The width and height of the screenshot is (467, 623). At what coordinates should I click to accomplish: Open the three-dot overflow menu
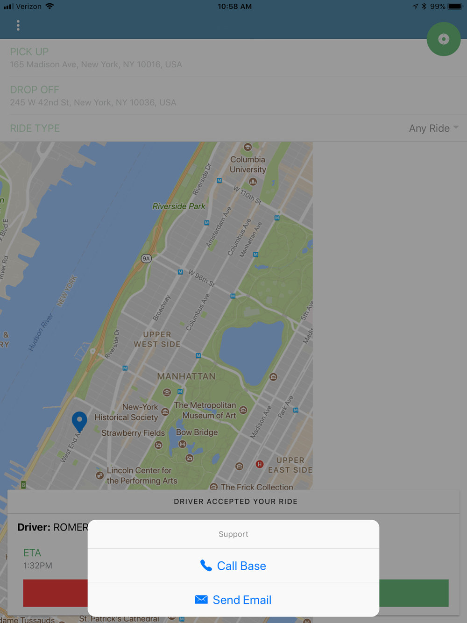pos(18,25)
